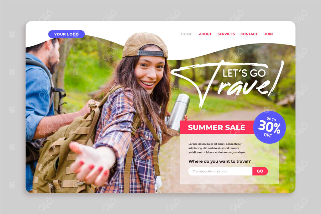The image size is (321, 214).
Task: Focus the Country, city or airport field
Action: 220,171
